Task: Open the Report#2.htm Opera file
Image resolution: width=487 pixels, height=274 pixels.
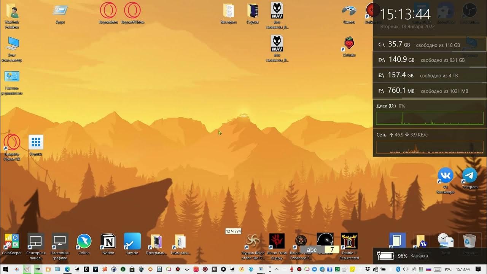Action: 132,14
